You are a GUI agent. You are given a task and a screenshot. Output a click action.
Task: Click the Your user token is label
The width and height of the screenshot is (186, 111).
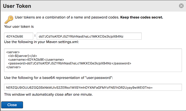click(x=19, y=26)
